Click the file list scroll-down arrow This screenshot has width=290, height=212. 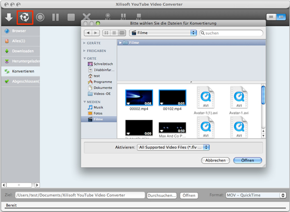point(263,136)
